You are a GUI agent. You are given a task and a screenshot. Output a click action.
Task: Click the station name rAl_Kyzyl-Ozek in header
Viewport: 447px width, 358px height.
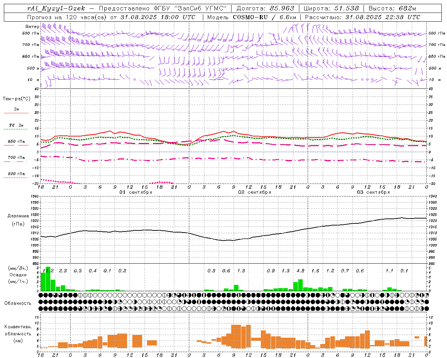pos(56,8)
